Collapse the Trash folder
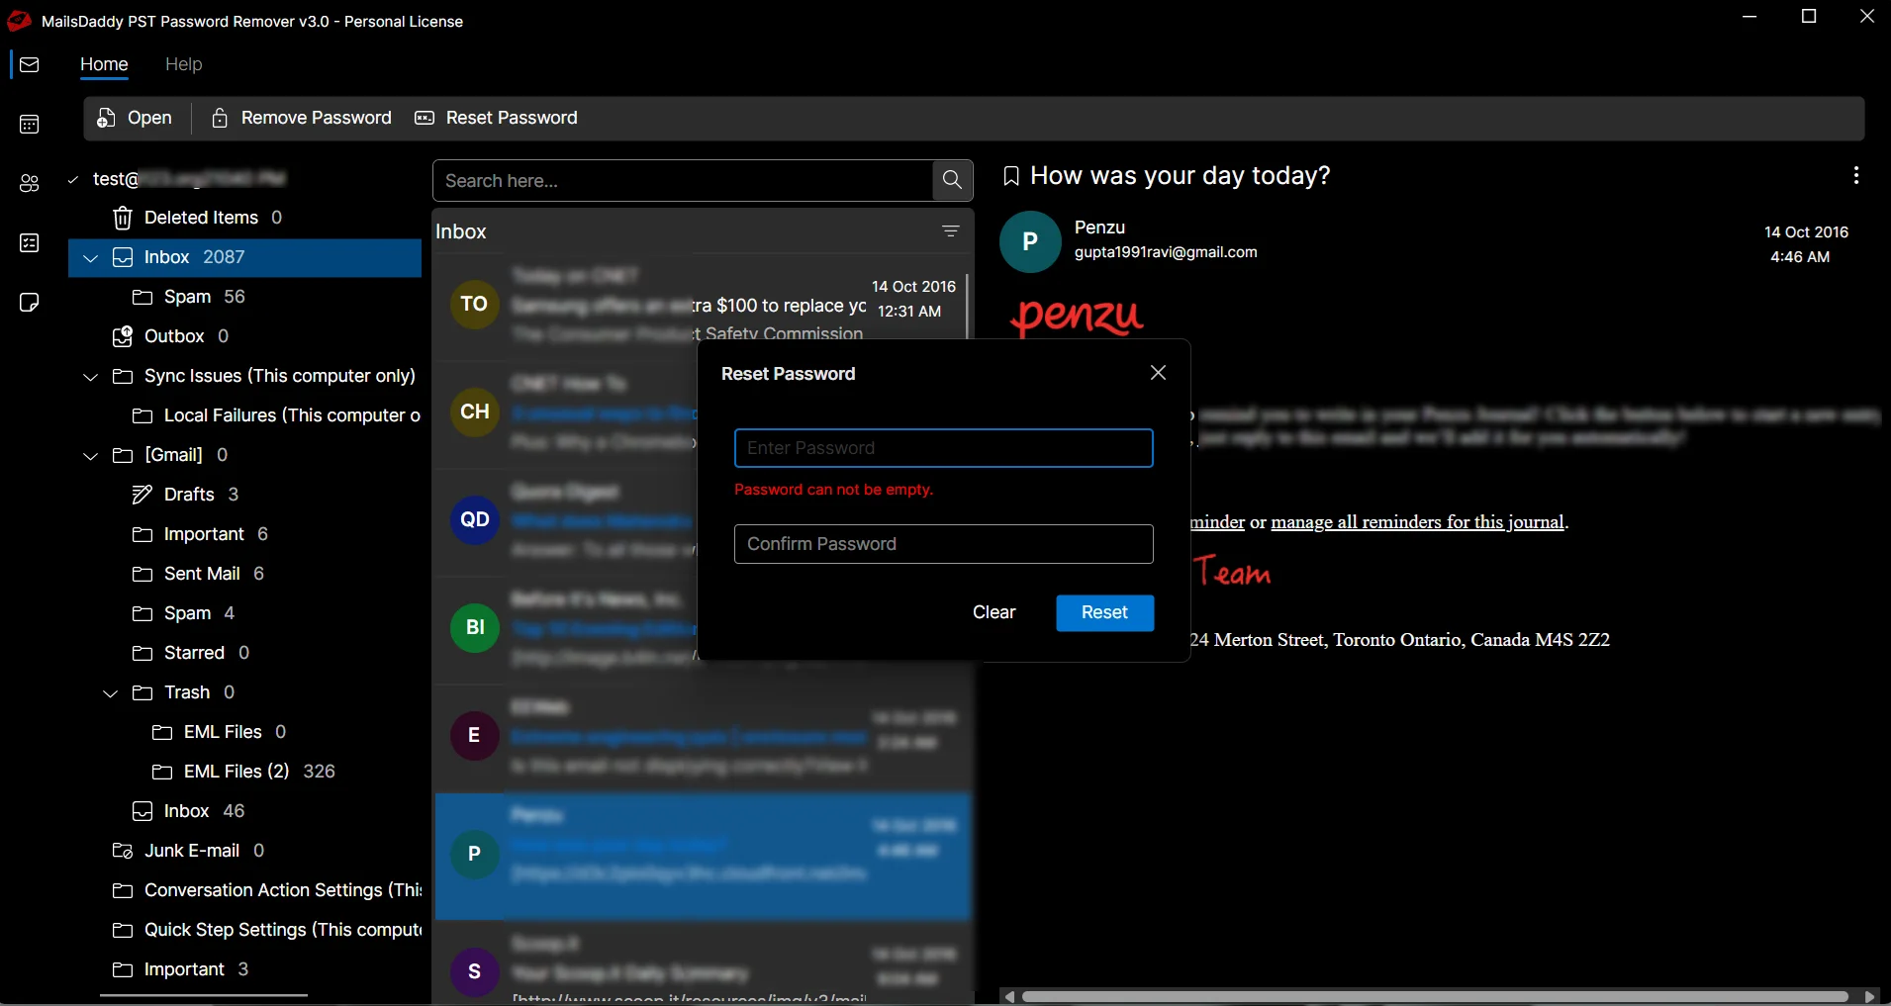 (x=111, y=692)
